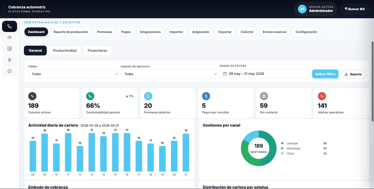Image resolution: width=374 pixels, height=189 pixels.
Task: Open the phone collection module in sidebar
Action: click(9, 26)
